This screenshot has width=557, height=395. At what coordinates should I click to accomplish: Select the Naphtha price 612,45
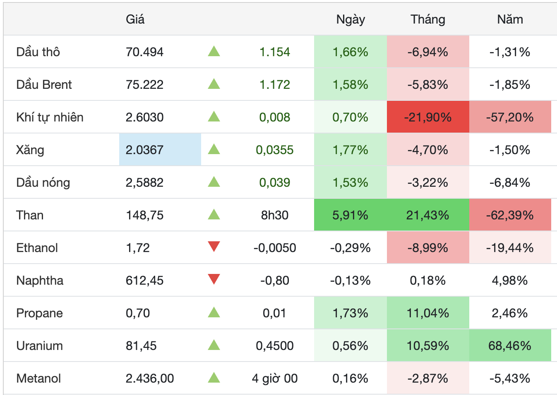click(144, 281)
